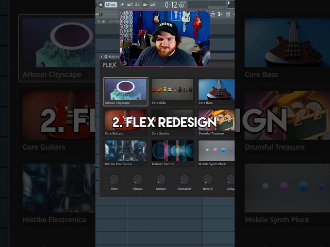The width and height of the screenshot is (330, 247).
Task: Toggle the overdub blend recording icon
Action: [145, 5]
